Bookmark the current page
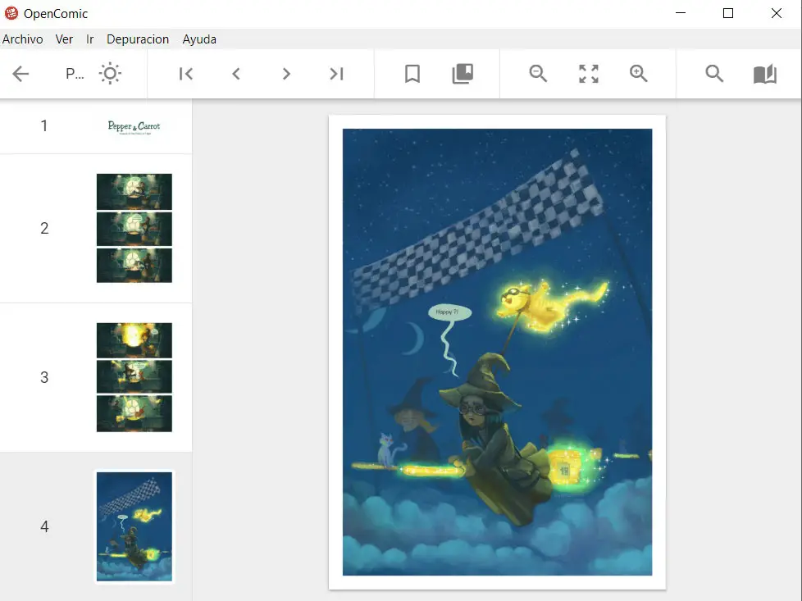The image size is (802, 601). point(412,74)
